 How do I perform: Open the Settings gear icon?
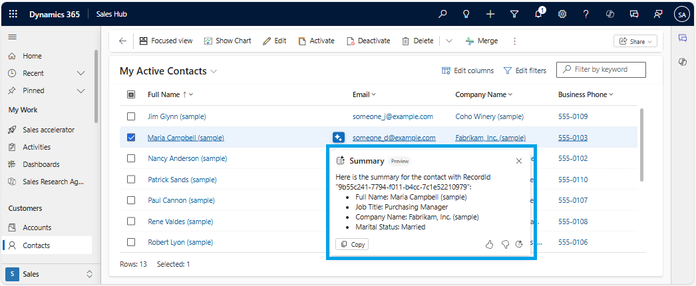point(562,13)
